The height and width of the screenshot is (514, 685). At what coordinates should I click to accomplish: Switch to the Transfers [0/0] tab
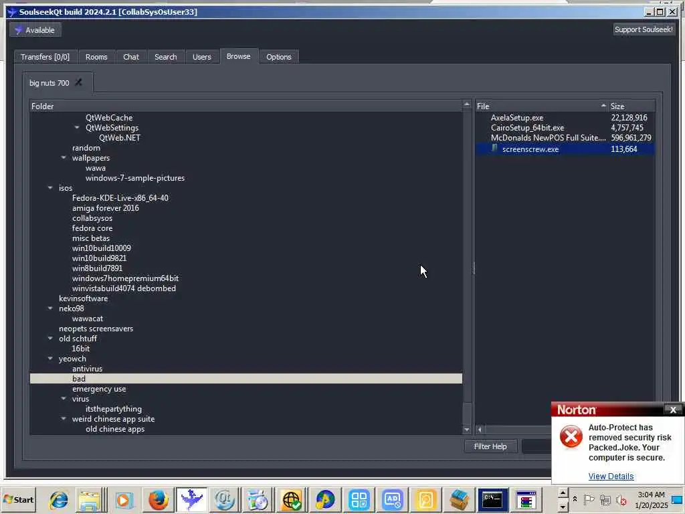(45, 57)
